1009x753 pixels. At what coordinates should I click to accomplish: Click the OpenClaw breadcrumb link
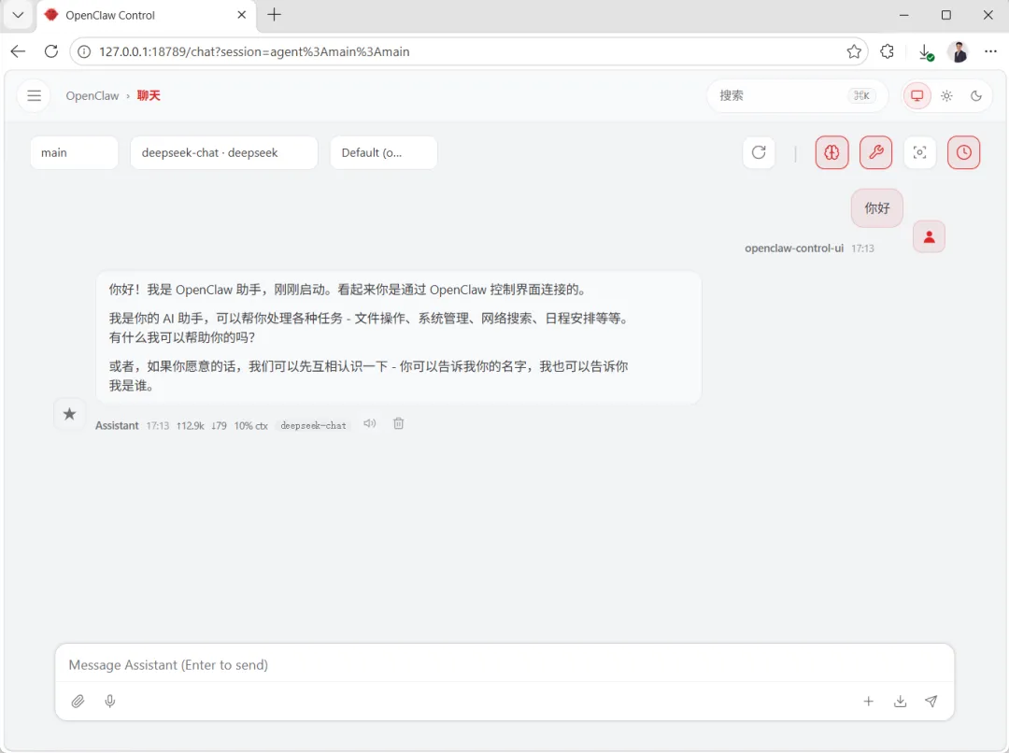pos(92,96)
